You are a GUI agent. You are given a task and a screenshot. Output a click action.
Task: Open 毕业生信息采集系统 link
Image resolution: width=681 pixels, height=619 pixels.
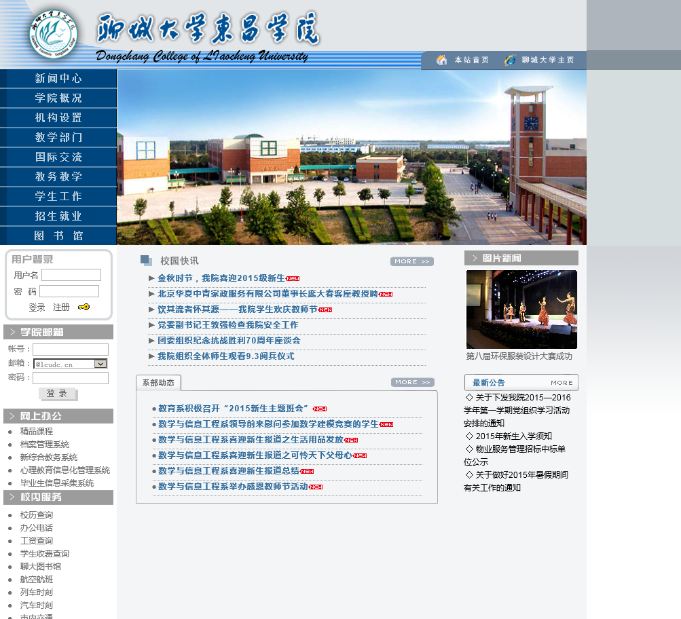pyautogui.click(x=57, y=483)
